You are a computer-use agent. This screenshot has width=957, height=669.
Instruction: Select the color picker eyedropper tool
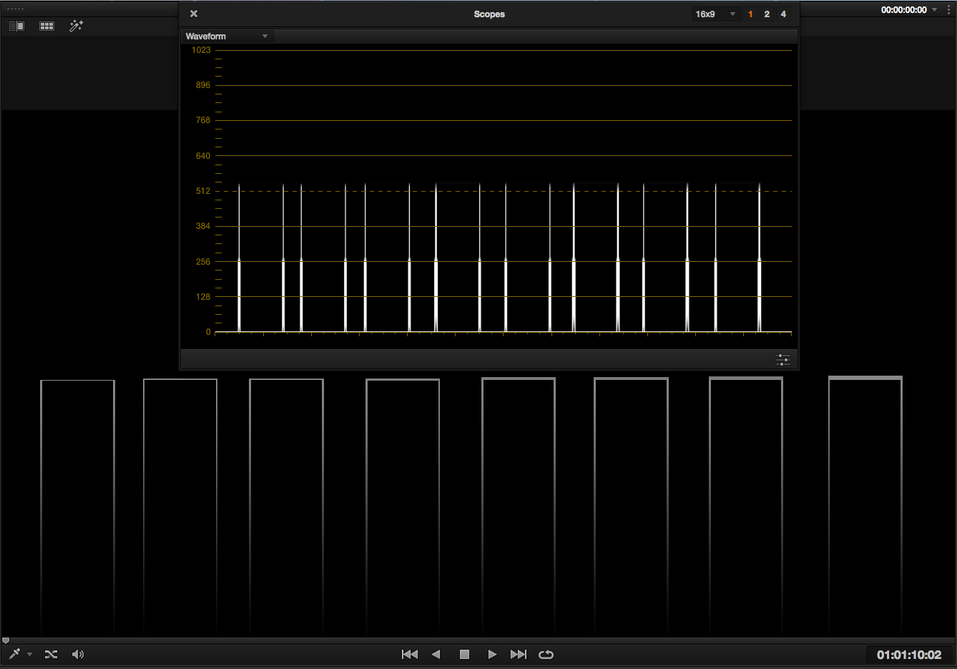(14, 654)
